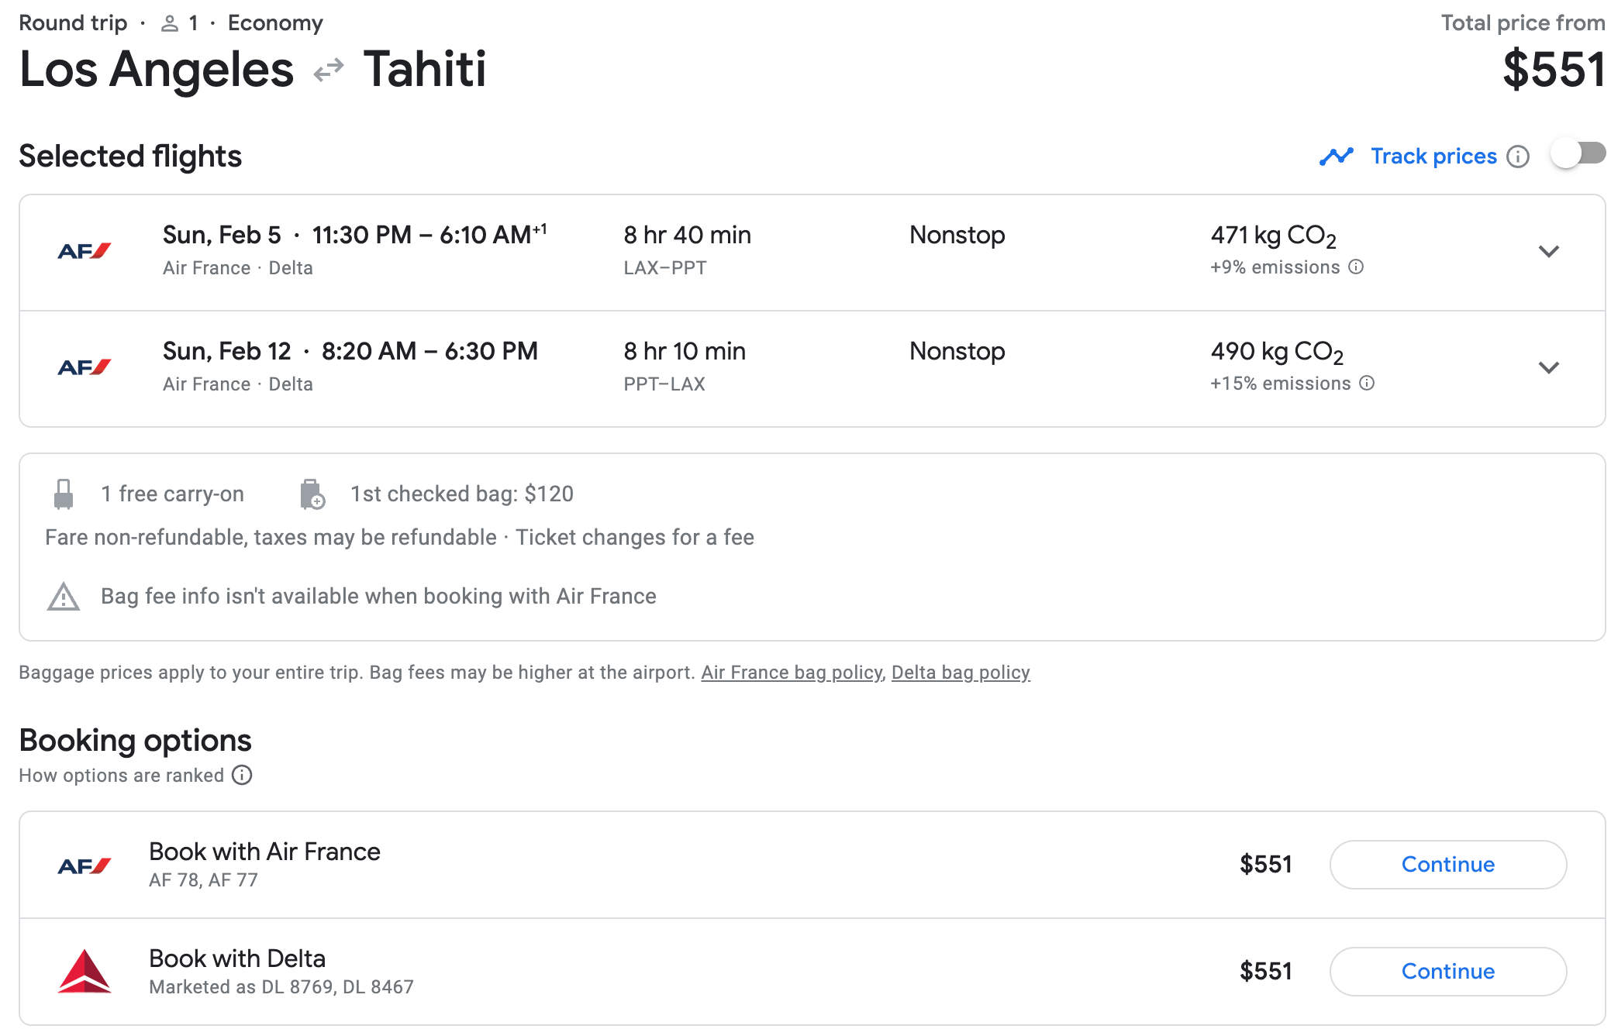Click the Track prices trend-line icon
The image size is (1611, 1029).
(x=1337, y=157)
